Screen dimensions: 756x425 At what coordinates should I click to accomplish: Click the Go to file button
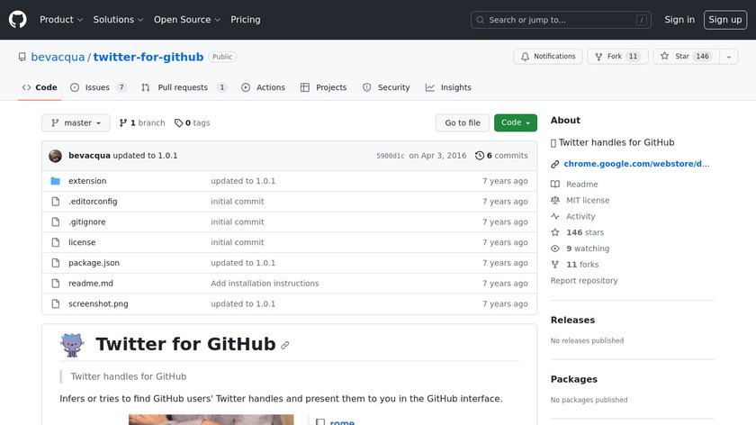(463, 123)
